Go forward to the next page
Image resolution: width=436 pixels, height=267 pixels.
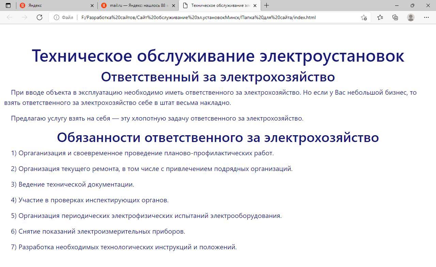[25, 17]
